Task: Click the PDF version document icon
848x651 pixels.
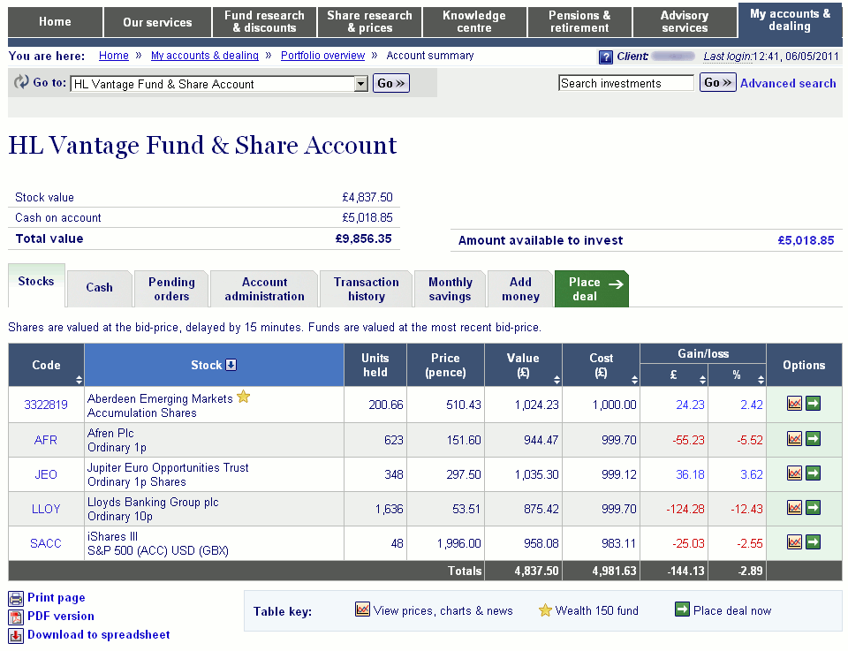Action: 16,617
